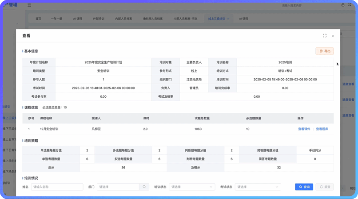This screenshot has height=199, width=358.
Task: Click the 查询 search button
Action: (304, 187)
